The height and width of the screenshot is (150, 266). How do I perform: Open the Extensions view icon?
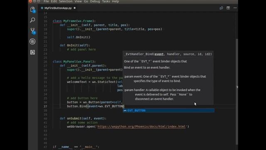click(x=32, y=52)
